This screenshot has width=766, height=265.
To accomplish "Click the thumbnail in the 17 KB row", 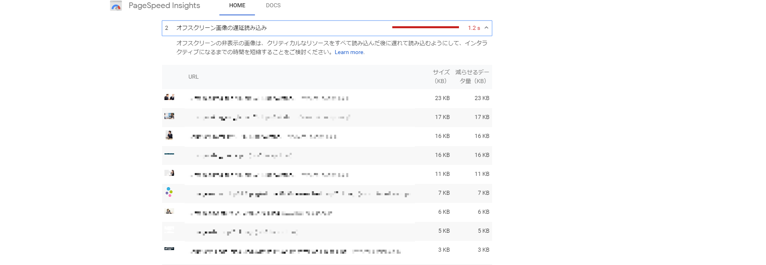I will [169, 116].
